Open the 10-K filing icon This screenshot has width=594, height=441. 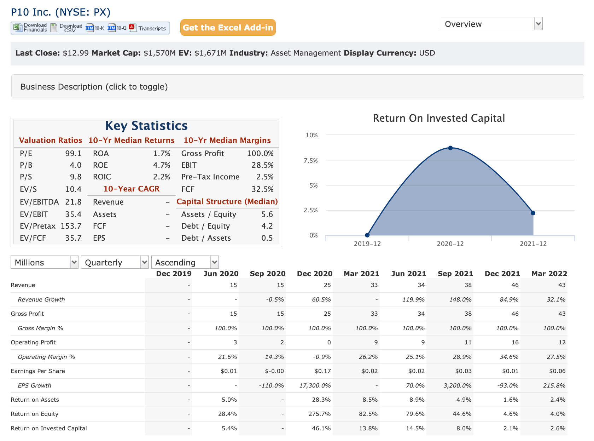coord(90,28)
